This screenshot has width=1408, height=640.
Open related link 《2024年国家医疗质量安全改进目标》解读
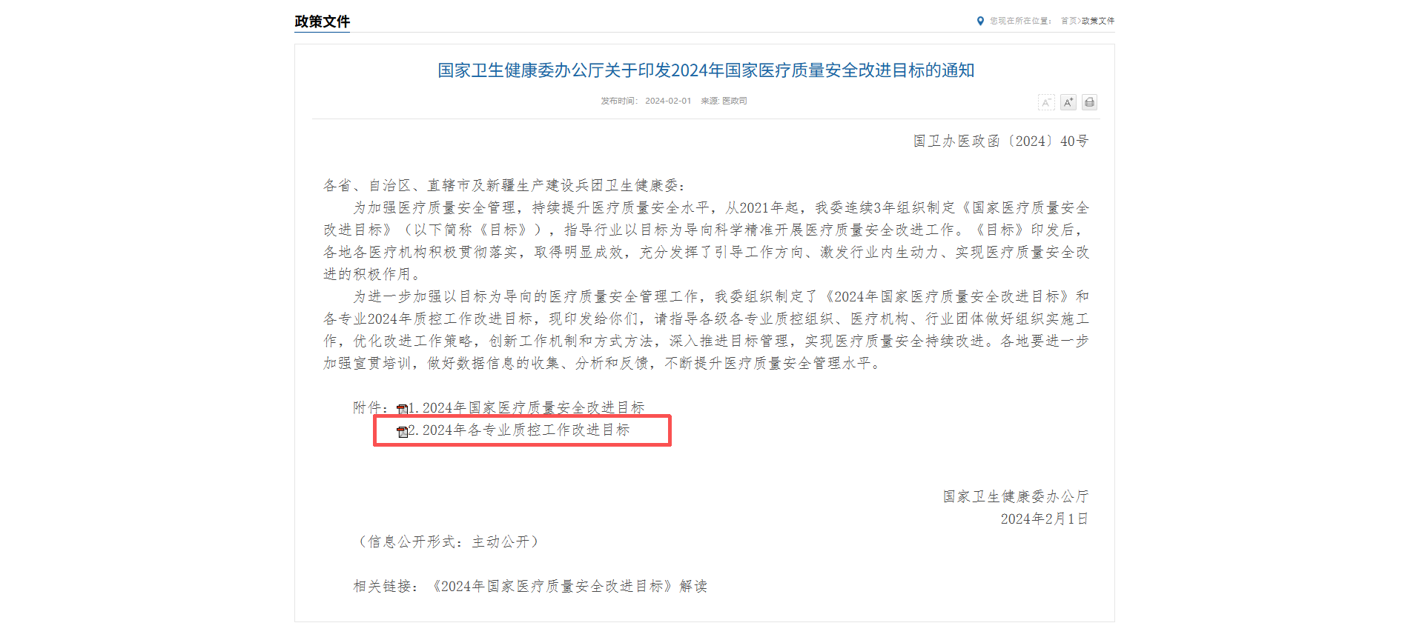(569, 586)
